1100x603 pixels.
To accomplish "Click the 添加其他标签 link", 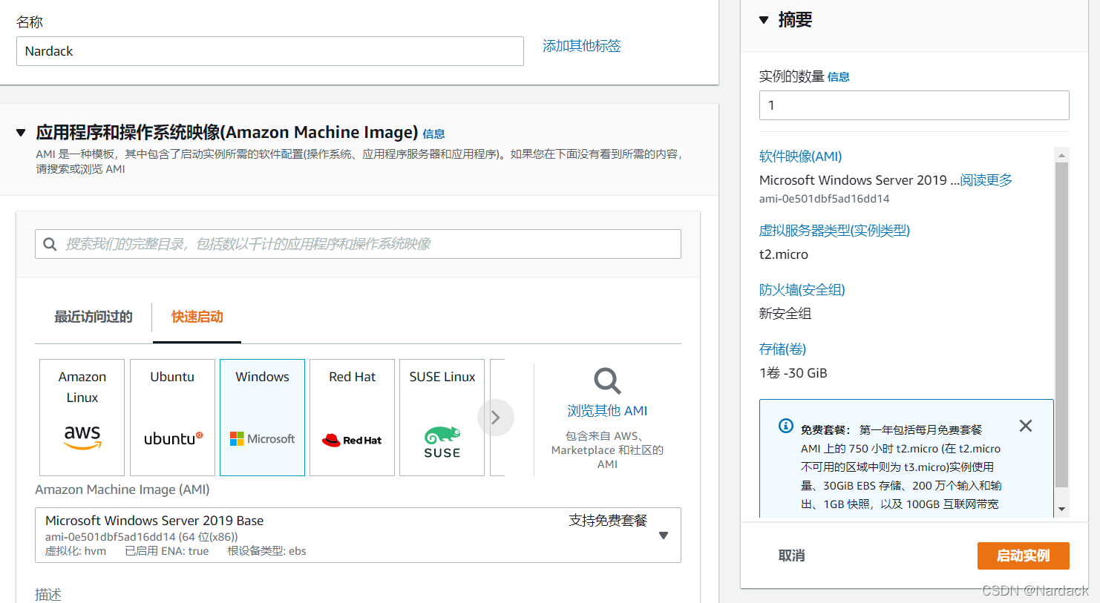I will (582, 46).
